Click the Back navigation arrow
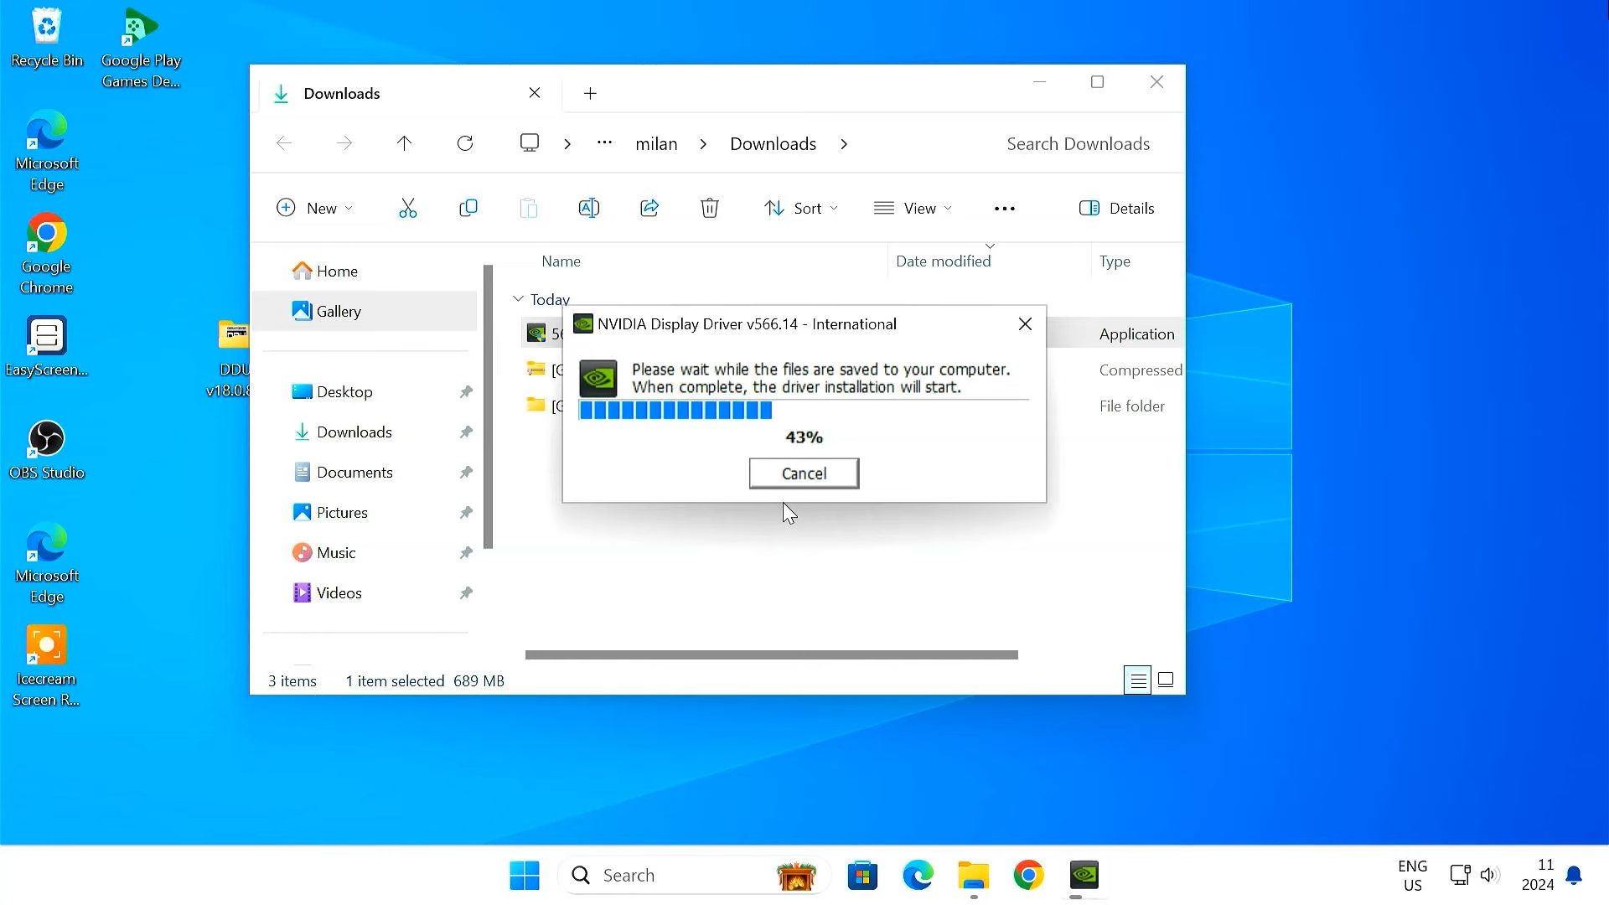This screenshot has width=1609, height=905. [x=284, y=143]
